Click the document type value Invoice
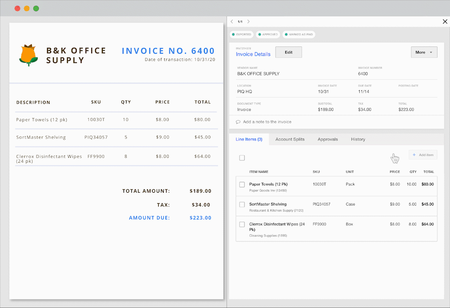Viewport: 450px width, 308px height. [244, 109]
